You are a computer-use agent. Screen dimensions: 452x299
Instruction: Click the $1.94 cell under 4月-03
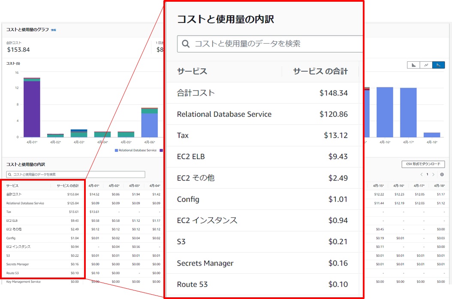[x=136, y=194]
